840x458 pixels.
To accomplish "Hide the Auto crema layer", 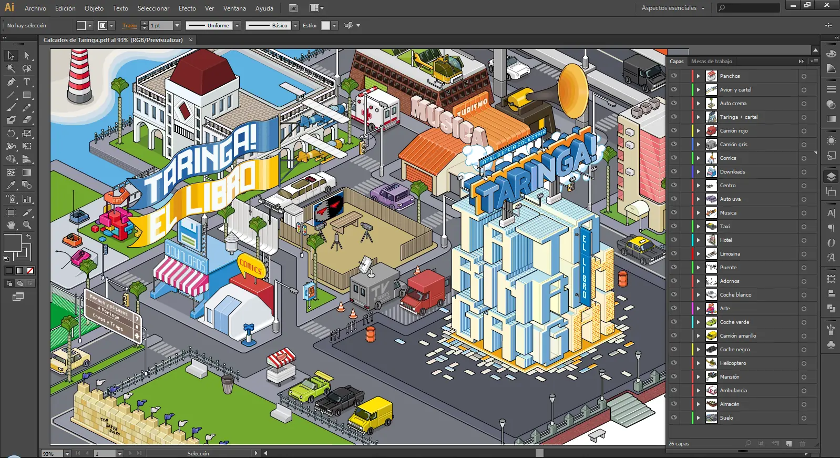I will pyautogui.click(x=674, y=103).
